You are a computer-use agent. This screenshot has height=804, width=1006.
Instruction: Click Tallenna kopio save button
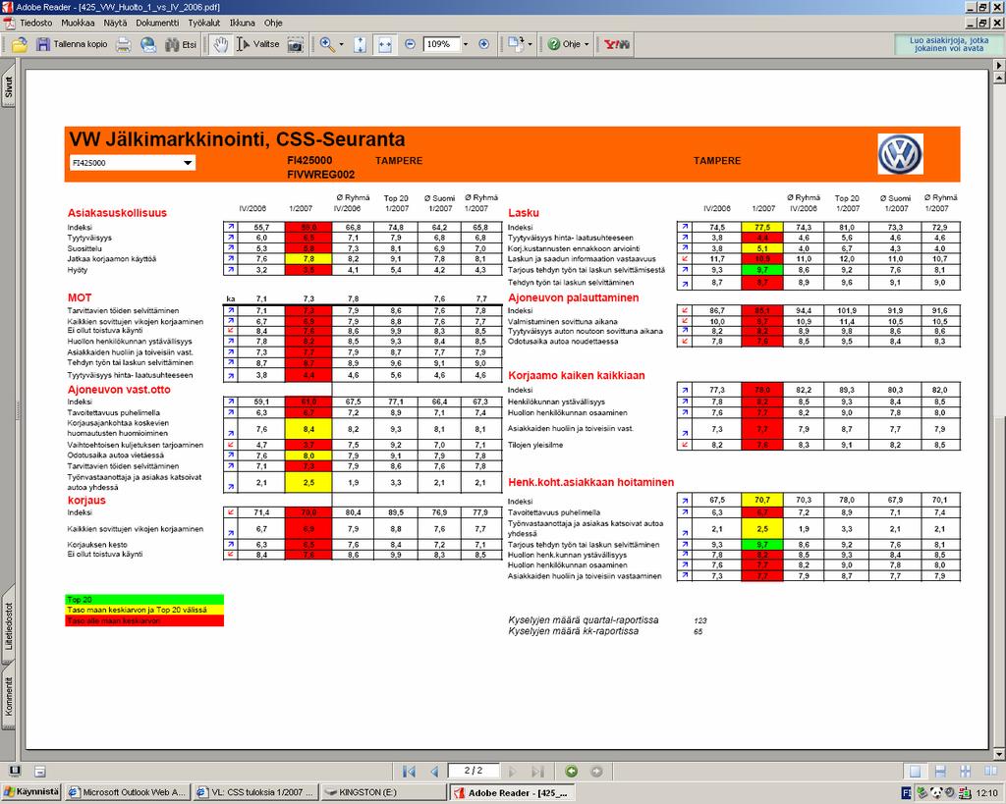tap(71, 44)
